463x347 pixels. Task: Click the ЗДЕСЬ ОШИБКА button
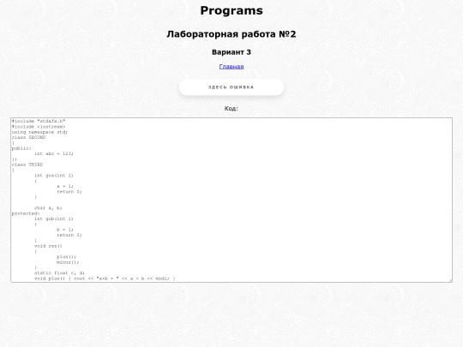pyautogui.click(x=231, y=87)
